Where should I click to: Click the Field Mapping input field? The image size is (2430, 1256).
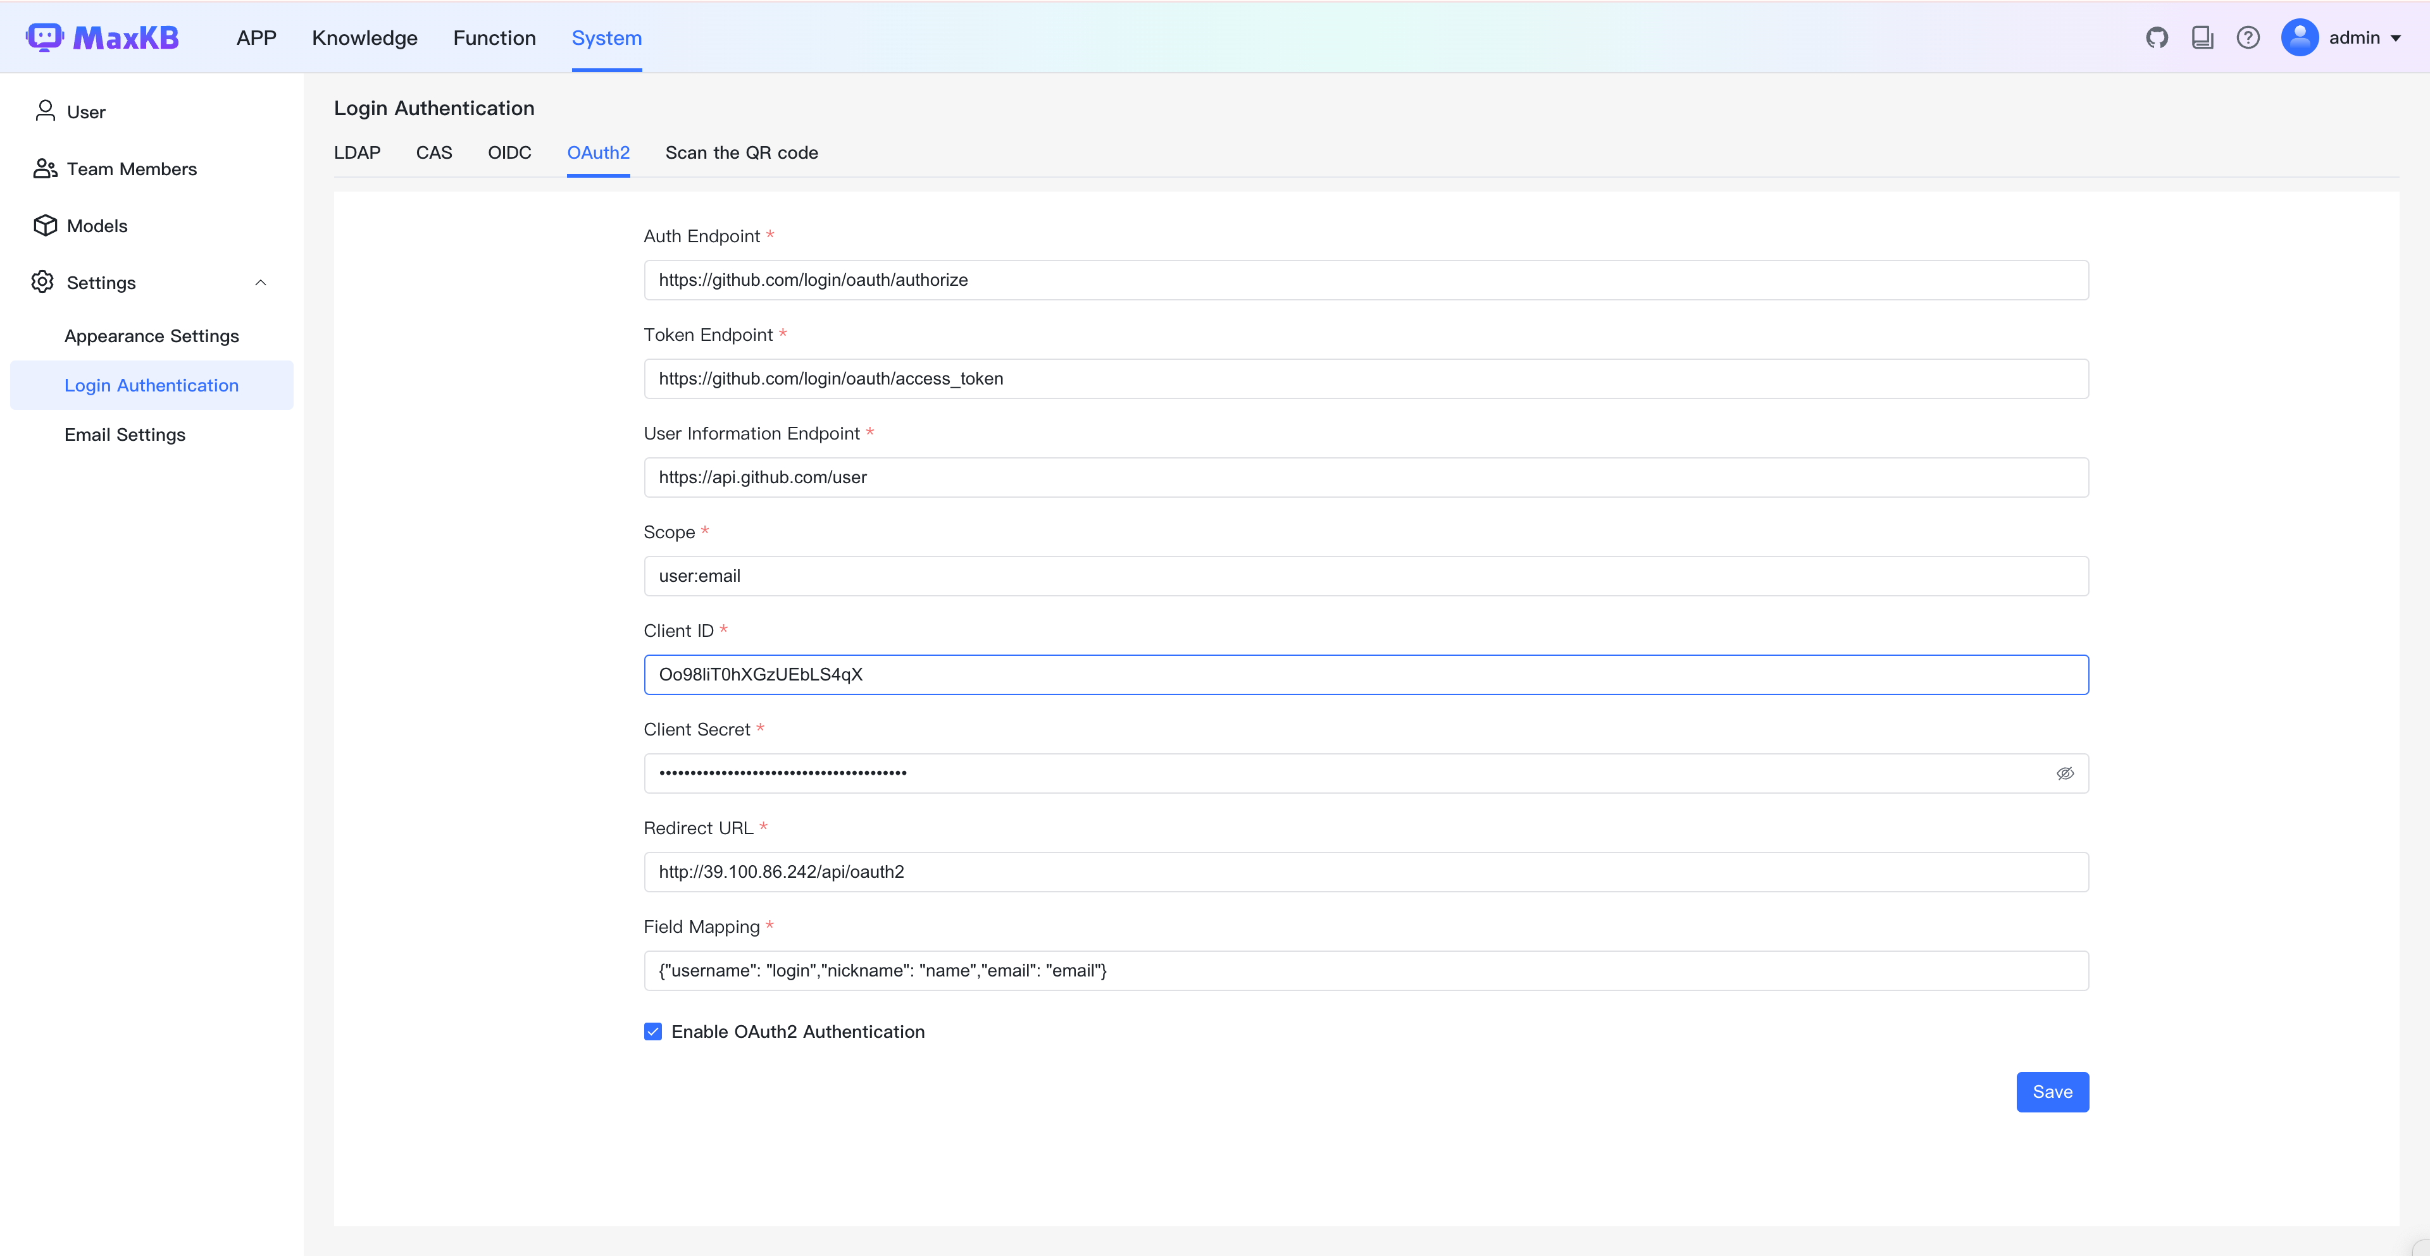coord(1366,970)
